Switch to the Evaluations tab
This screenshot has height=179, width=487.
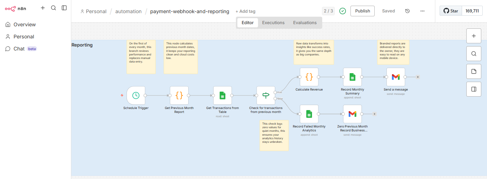(305, 23)
